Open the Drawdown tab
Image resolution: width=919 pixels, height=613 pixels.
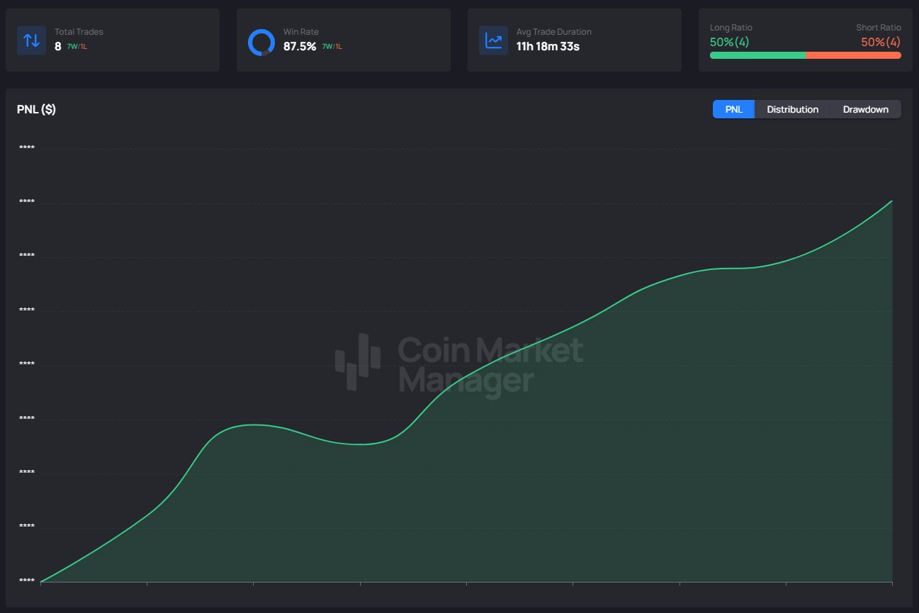(865, 109)
